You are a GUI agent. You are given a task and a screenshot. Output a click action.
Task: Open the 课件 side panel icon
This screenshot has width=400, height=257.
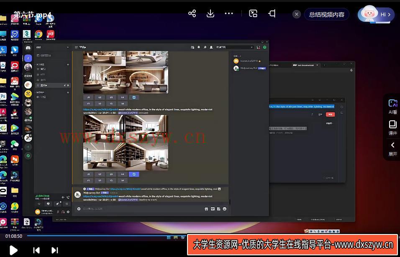392,127
